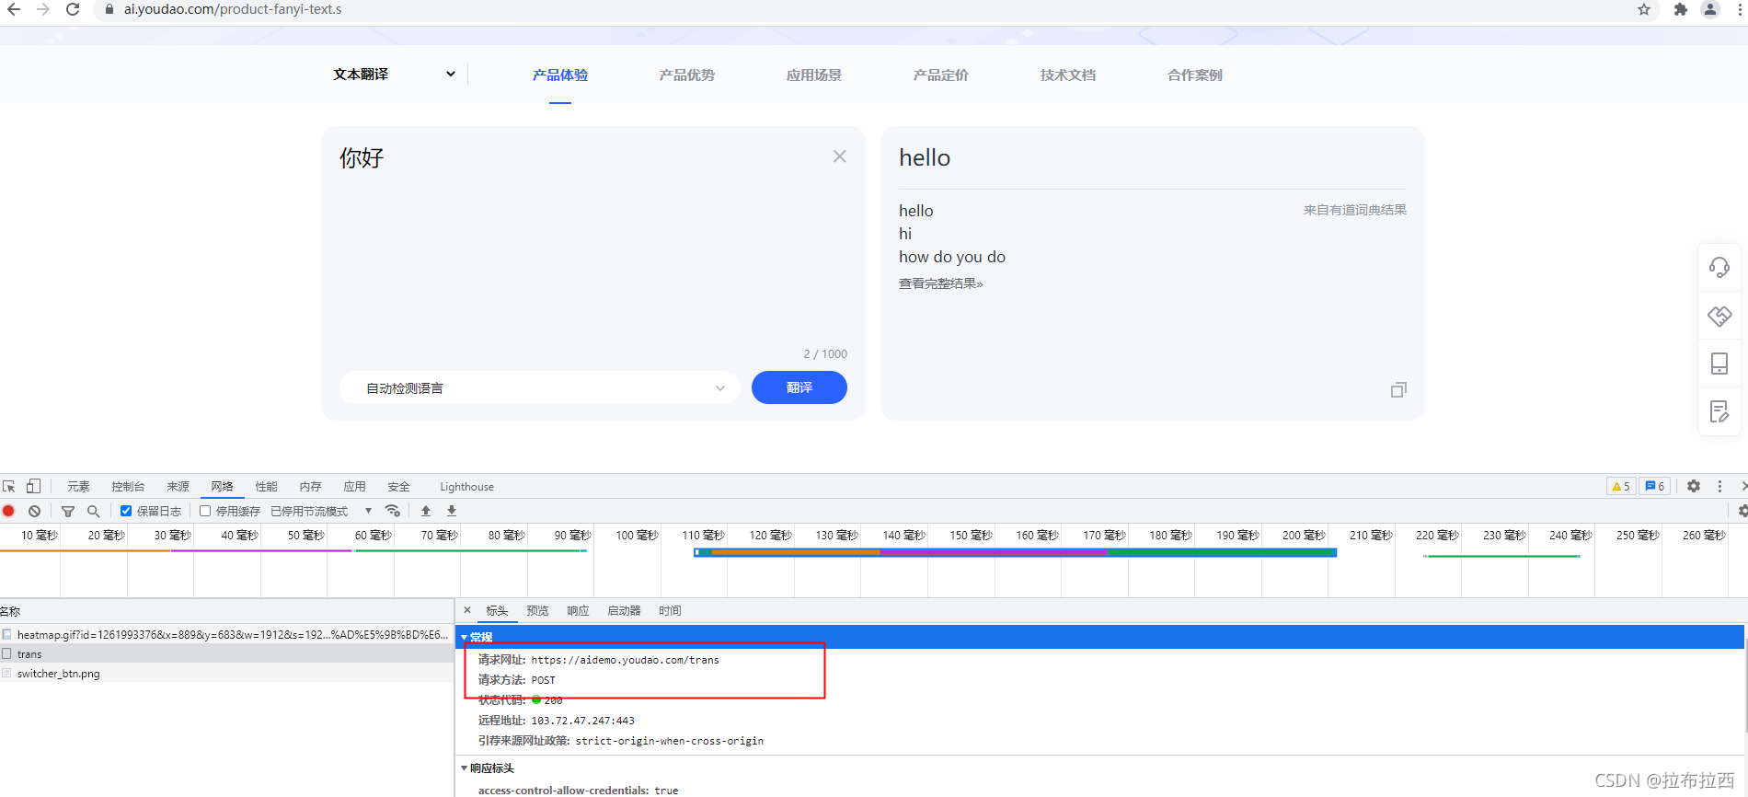Image resolution: width=1748 pixels, height=797 pixels.
Task: Open the 性能 DevTools panel
Action: 266,487
